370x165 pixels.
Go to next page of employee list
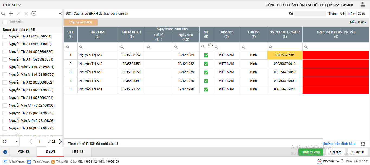[60, 141]
